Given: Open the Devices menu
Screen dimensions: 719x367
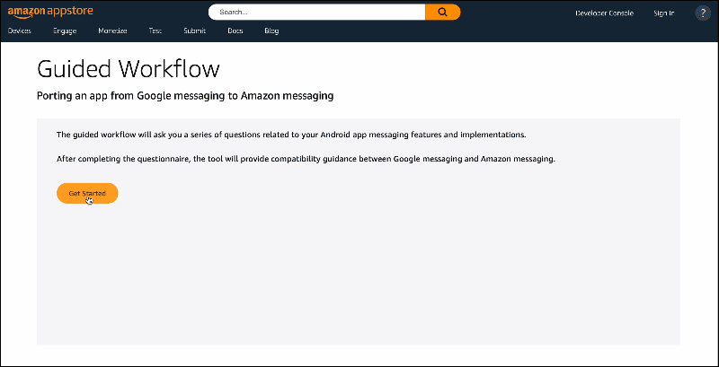Looking at the screenshot, I should click(19, 31).
